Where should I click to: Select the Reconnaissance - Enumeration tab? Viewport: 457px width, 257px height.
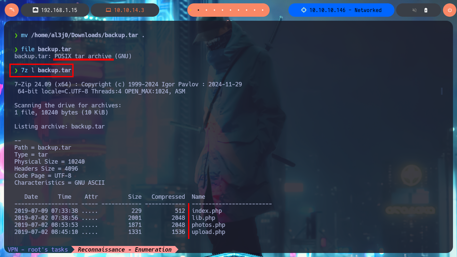pyautogui.click(x=125, y=250)
